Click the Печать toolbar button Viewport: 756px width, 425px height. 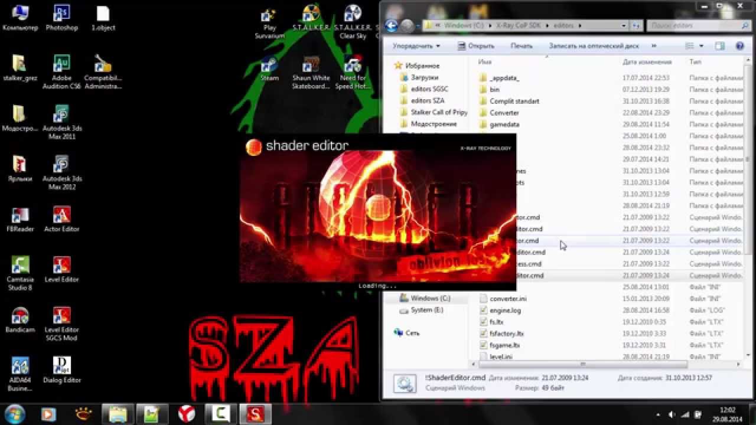[x=522, y=45]
